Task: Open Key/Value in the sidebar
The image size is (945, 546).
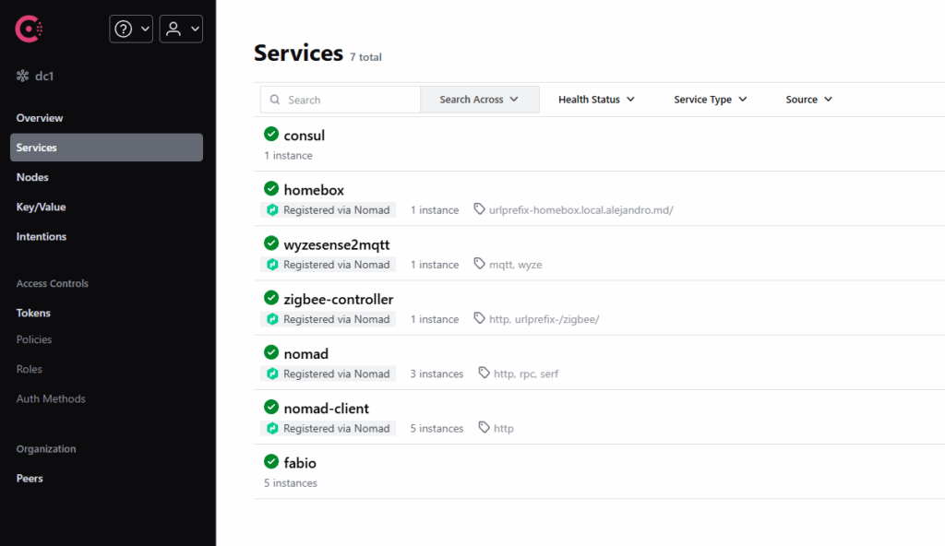Action: 41,207
